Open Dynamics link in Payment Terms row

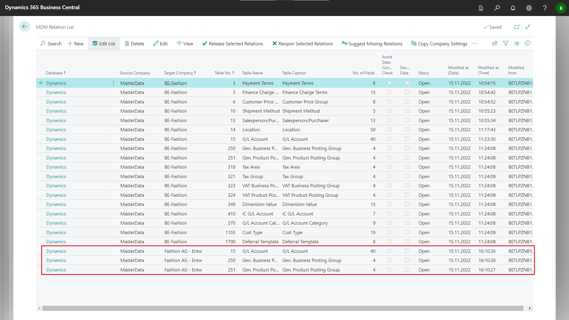click(x=56, y=83)
